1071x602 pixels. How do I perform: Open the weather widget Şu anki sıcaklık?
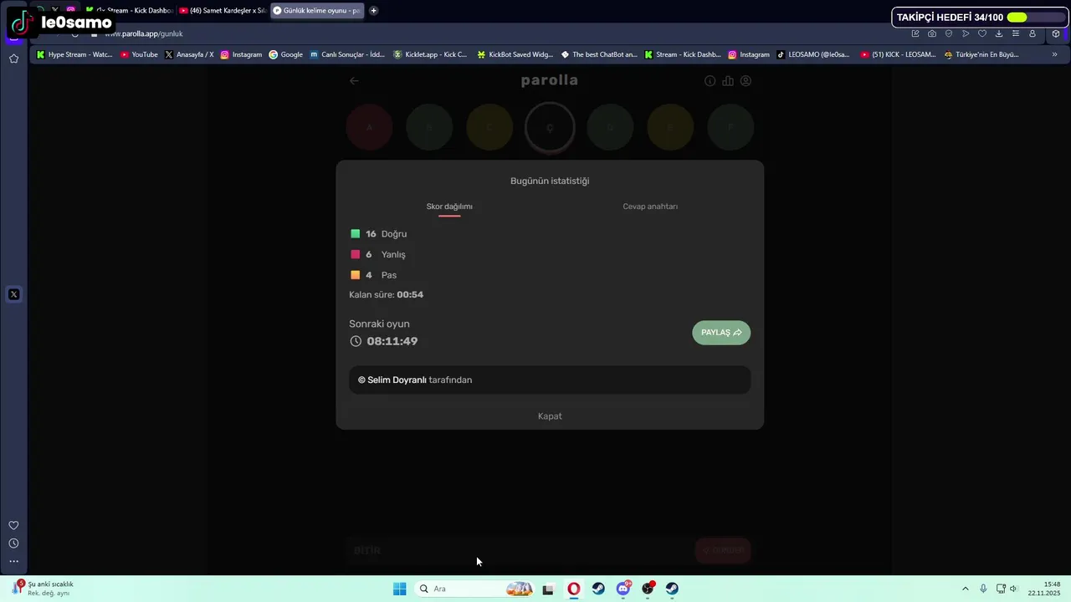tap(44, 589)
